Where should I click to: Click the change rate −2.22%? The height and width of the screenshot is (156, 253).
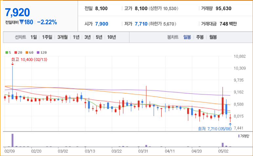tap(47, 22)
